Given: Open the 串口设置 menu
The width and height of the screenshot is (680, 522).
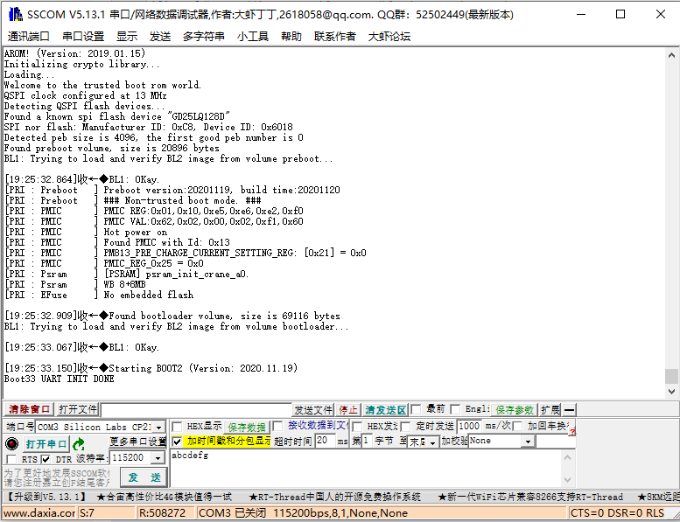Looking at the screenshot, I should (83, 37).
